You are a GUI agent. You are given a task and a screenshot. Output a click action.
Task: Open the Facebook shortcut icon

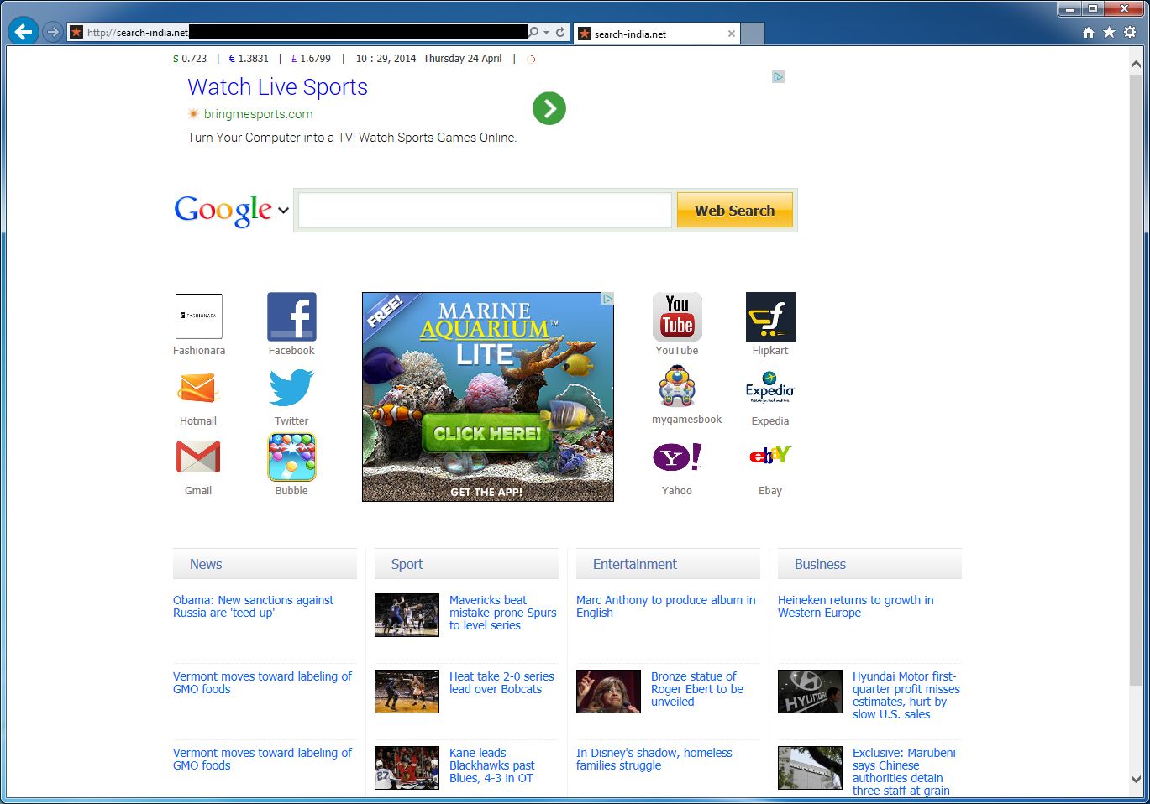[291, 316]
